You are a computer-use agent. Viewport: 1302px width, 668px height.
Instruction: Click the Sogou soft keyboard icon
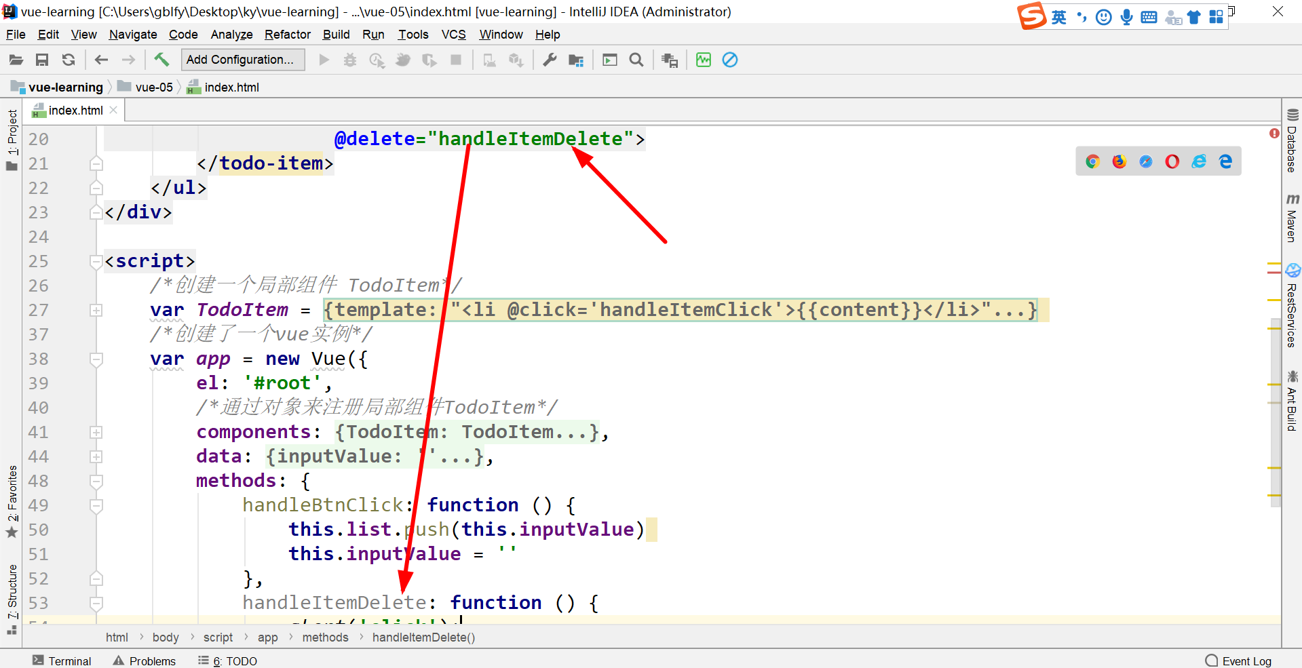pos(1149,17)
